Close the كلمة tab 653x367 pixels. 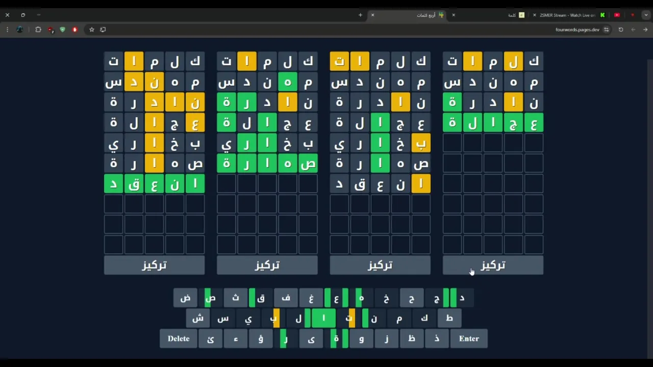(x=454, y=15)
